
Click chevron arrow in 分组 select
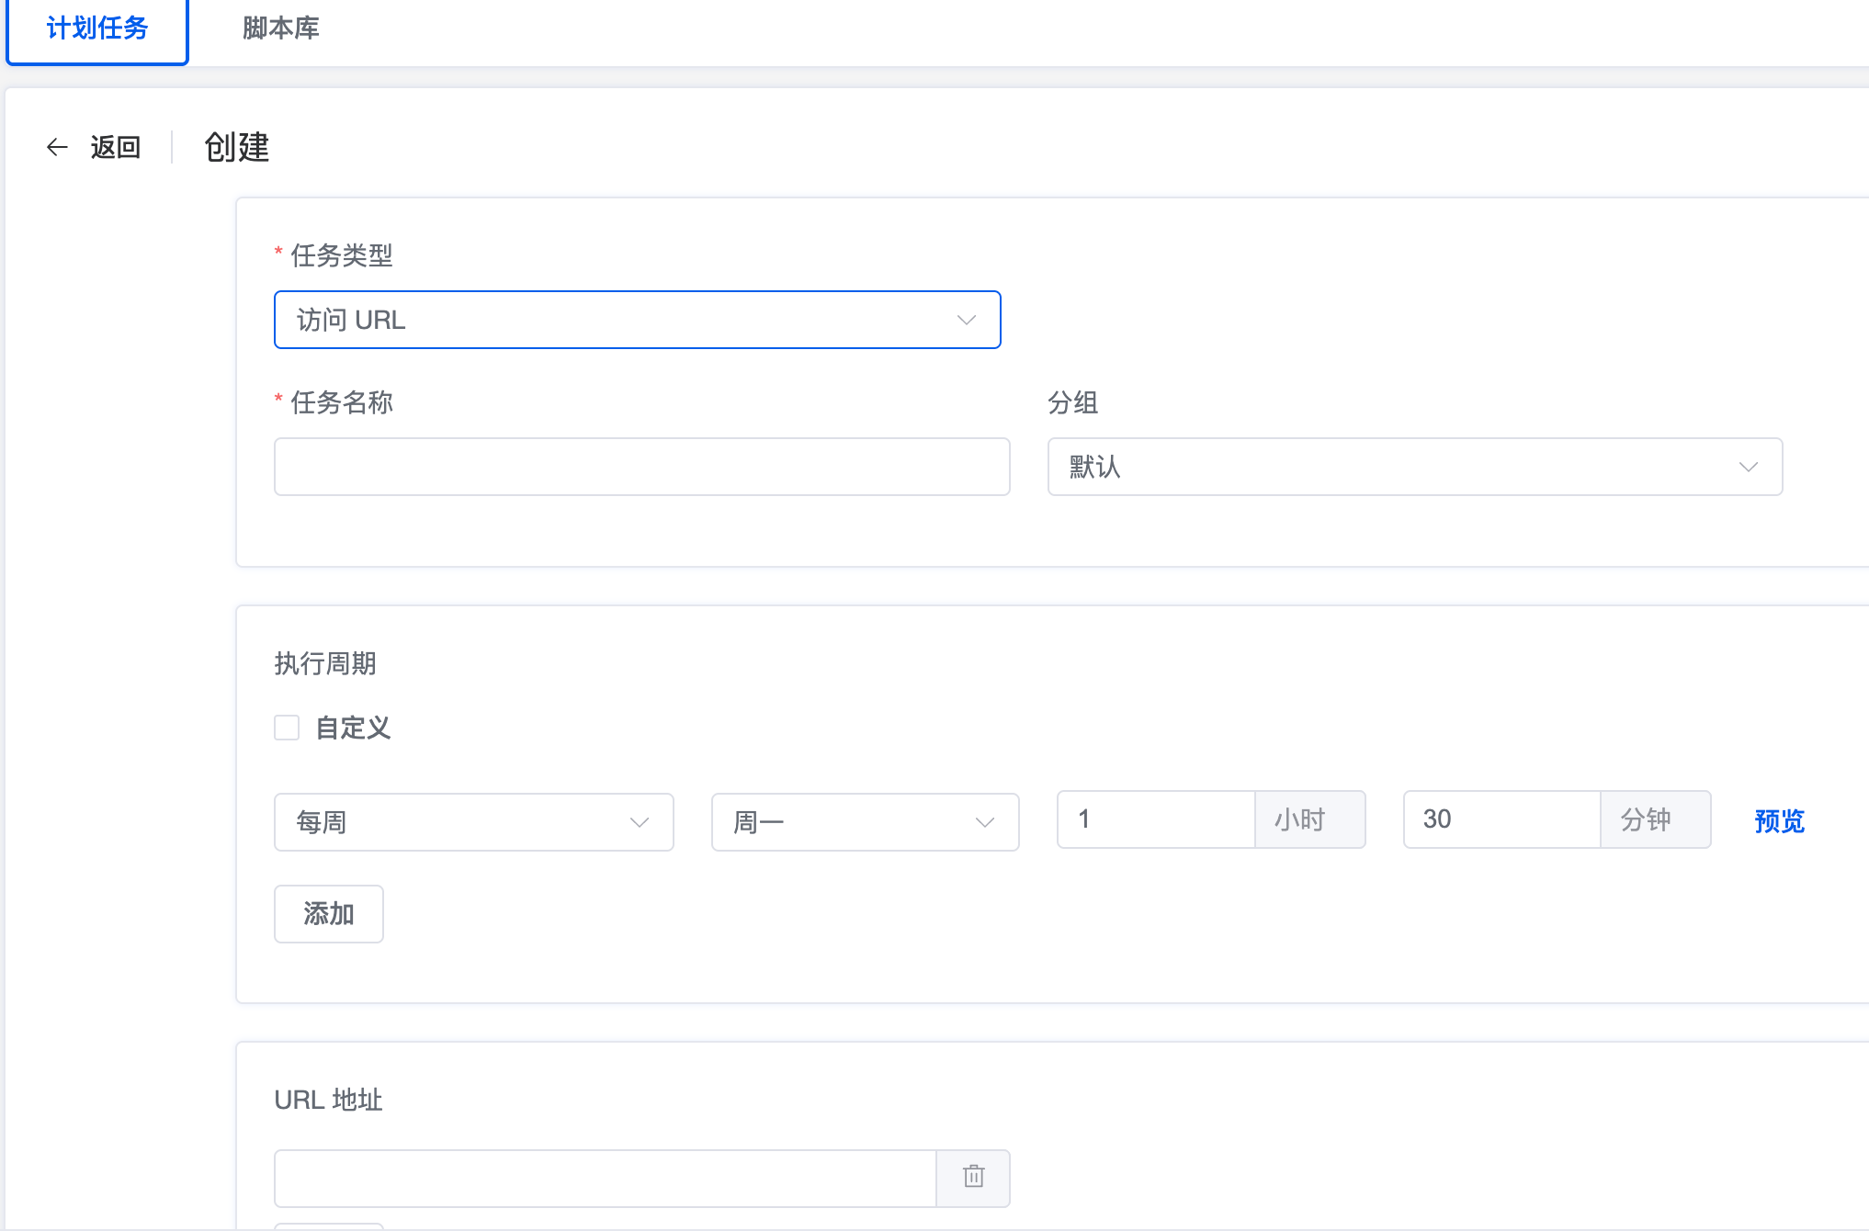click(1748, 467)
